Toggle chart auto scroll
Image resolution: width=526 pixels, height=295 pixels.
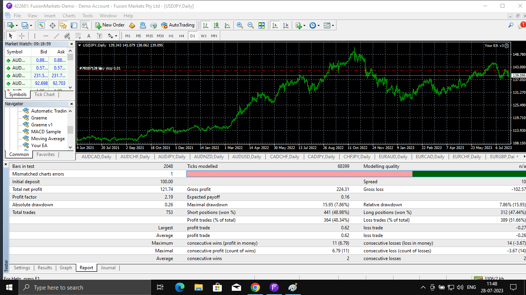click(275, 25)
